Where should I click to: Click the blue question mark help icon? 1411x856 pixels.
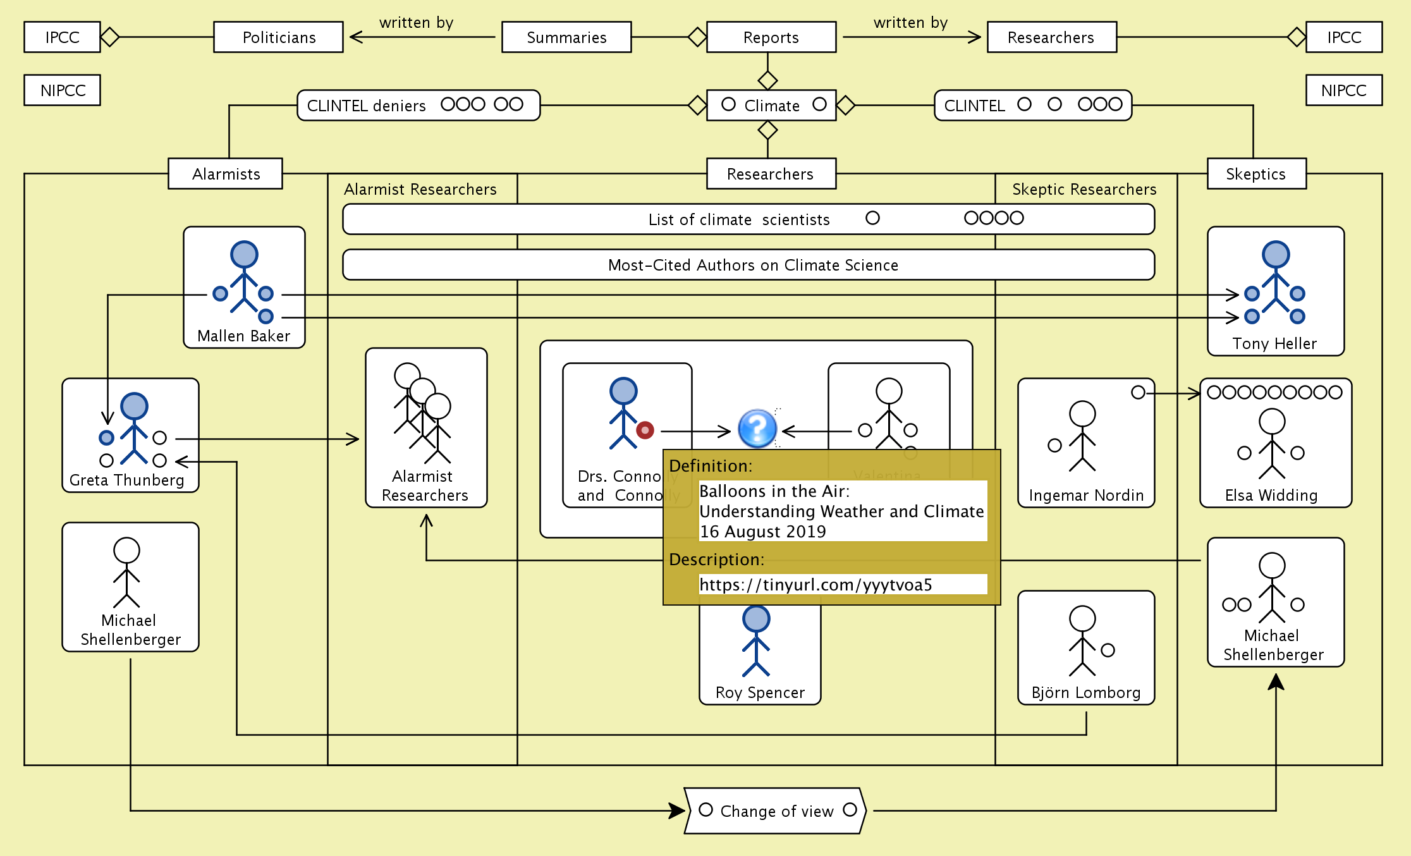(x=757, y=429)
